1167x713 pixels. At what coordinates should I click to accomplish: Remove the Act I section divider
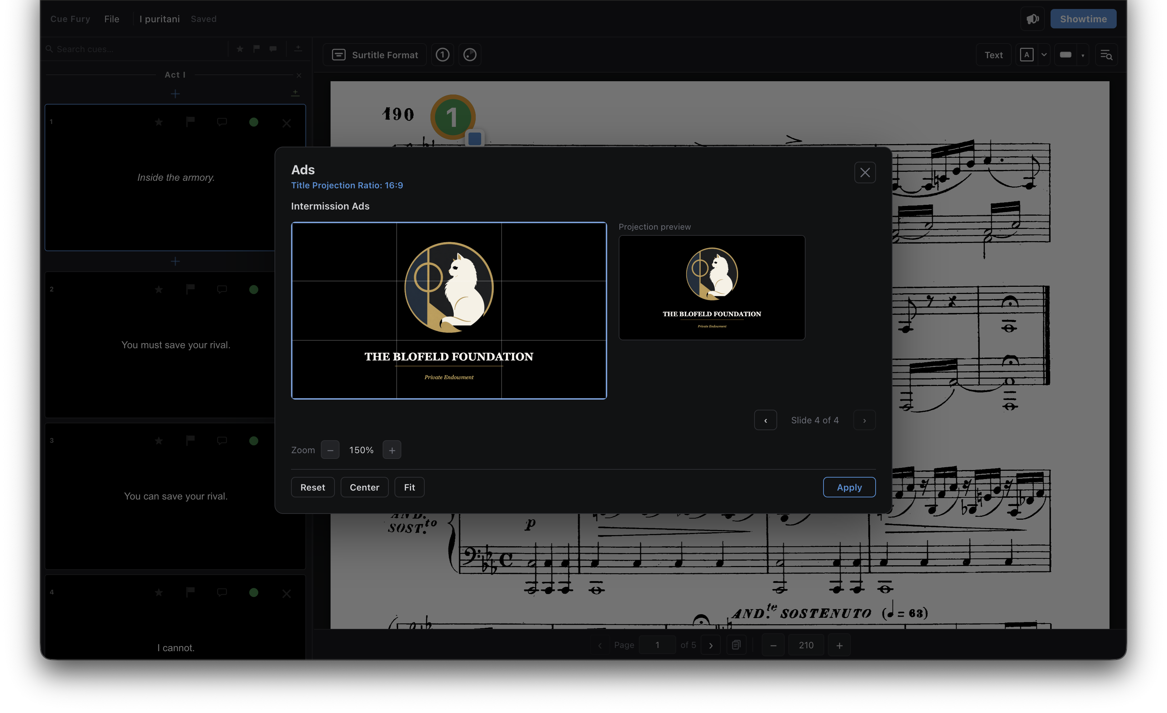coord(299,75)
